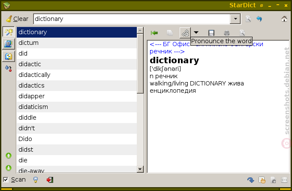This screenshot has height=191, width=292.
Task: Select 'didactics' in the word list
Action: tap(77, 85)
